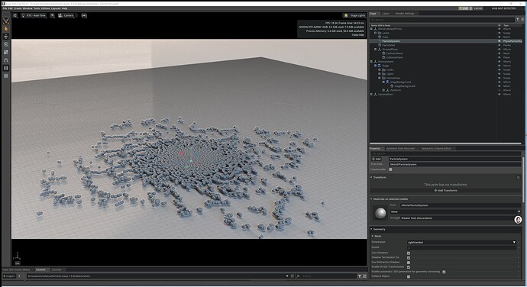
Task: Open the Stage Lights viewport menu
Action: point(354,15)
